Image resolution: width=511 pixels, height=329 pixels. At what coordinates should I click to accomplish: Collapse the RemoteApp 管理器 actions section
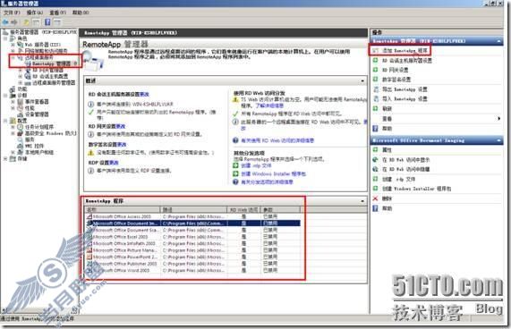(498, 41)
